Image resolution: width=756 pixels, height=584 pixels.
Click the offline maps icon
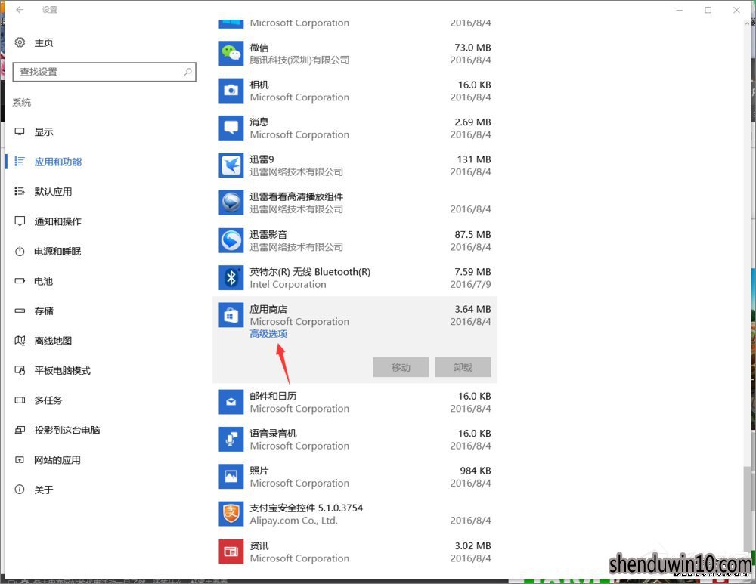pyautogui.click(x=20, y=341)
